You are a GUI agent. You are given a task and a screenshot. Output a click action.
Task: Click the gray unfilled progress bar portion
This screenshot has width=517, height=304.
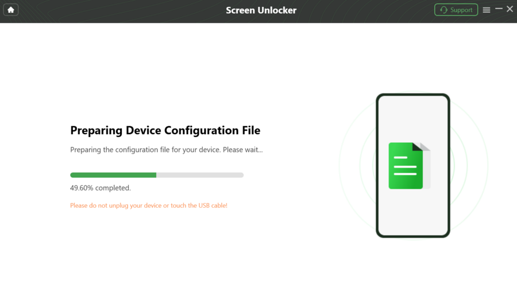(200, 175)
